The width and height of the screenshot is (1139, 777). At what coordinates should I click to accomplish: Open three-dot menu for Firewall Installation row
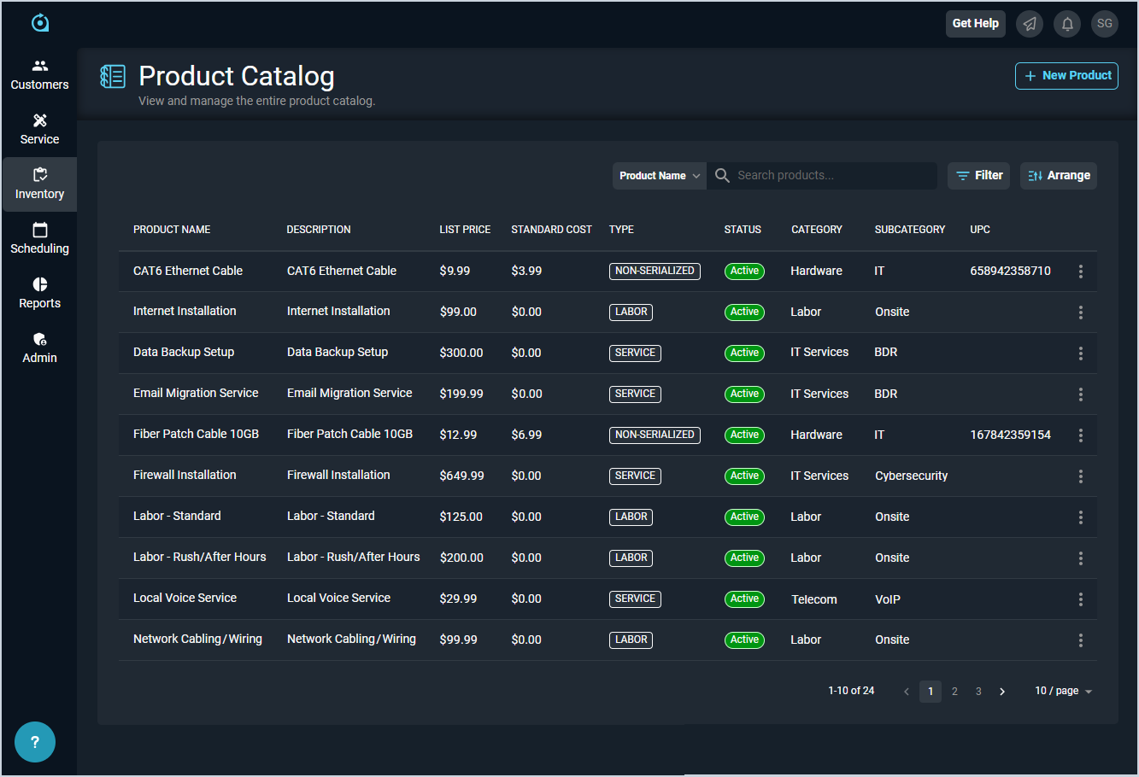pyautogui.click(x=1080, y=476)
